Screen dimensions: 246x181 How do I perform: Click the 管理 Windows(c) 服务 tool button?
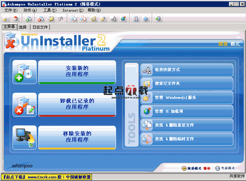187,98
